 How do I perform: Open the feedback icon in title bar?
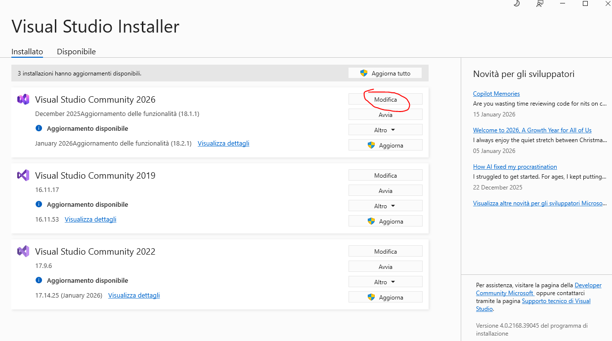[540, 3]
